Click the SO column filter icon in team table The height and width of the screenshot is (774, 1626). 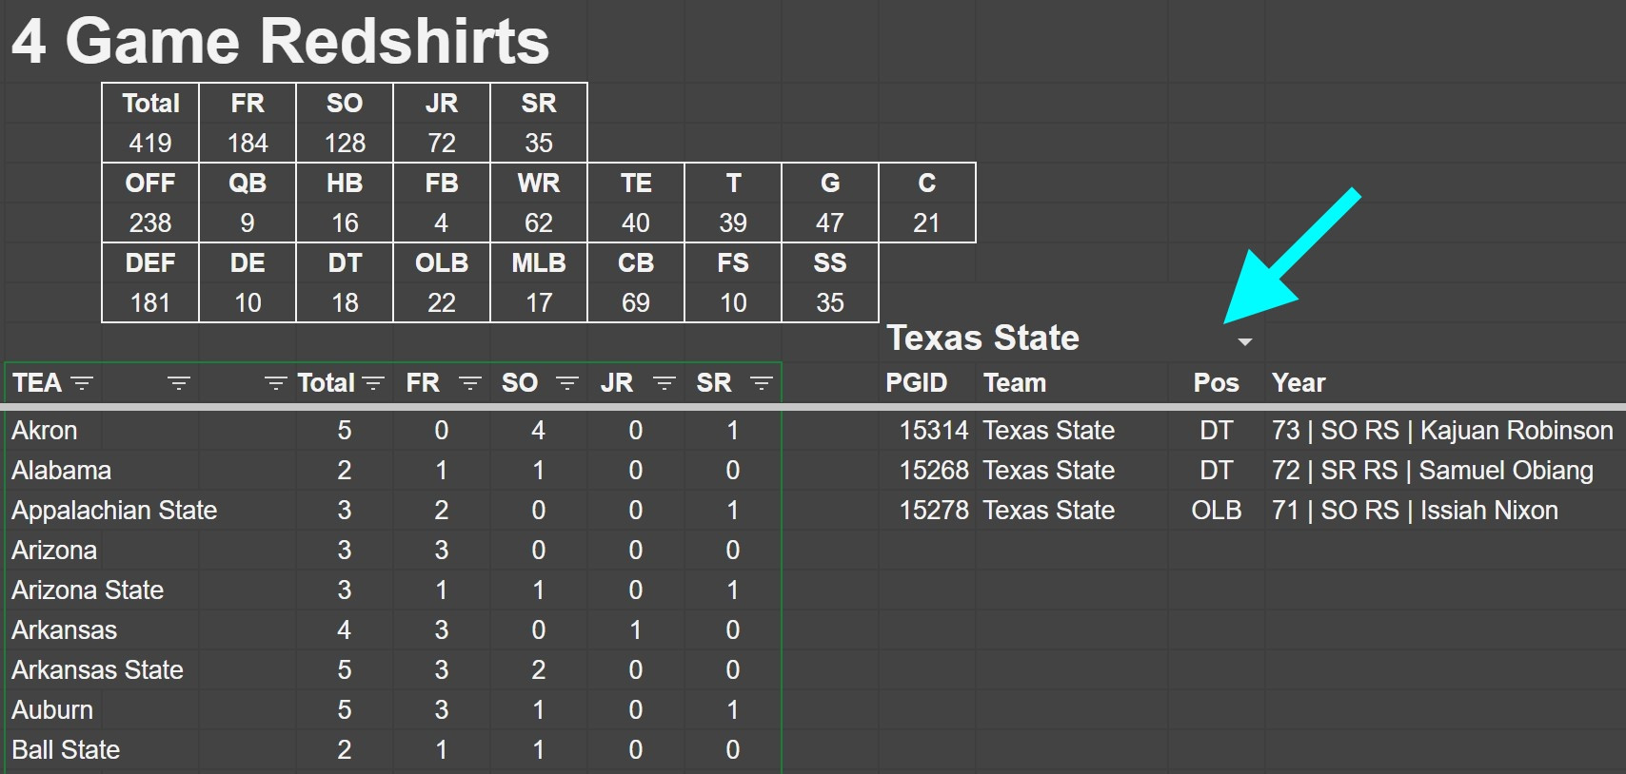pos(567,383)
